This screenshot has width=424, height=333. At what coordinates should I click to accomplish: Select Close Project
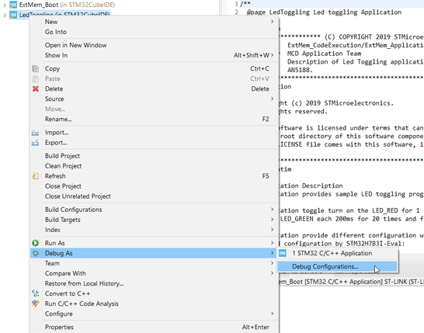point(154,186)
